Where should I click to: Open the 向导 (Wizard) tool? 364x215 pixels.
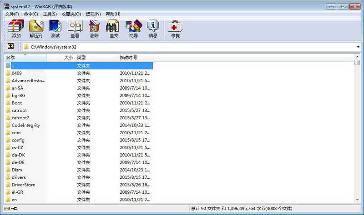pyautogui.click(x=133, y=29)
